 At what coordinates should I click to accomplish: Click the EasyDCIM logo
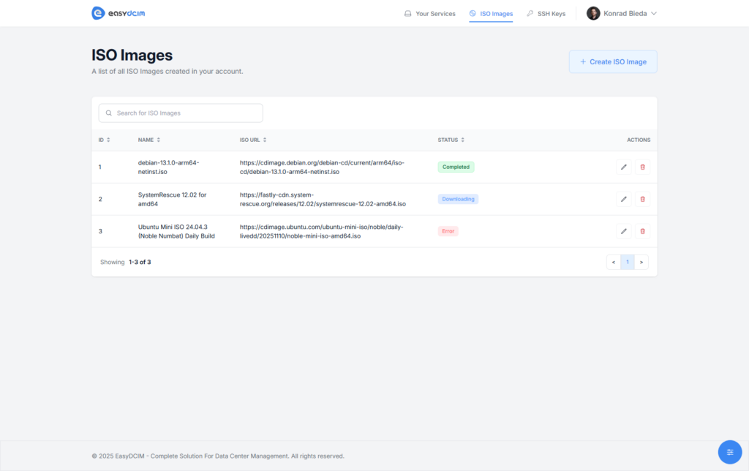tap(117, 12)
